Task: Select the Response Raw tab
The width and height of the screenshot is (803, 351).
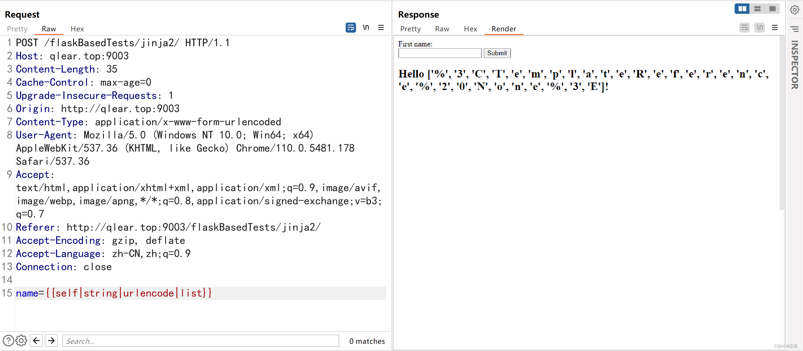Action: [x=442, y=29]
